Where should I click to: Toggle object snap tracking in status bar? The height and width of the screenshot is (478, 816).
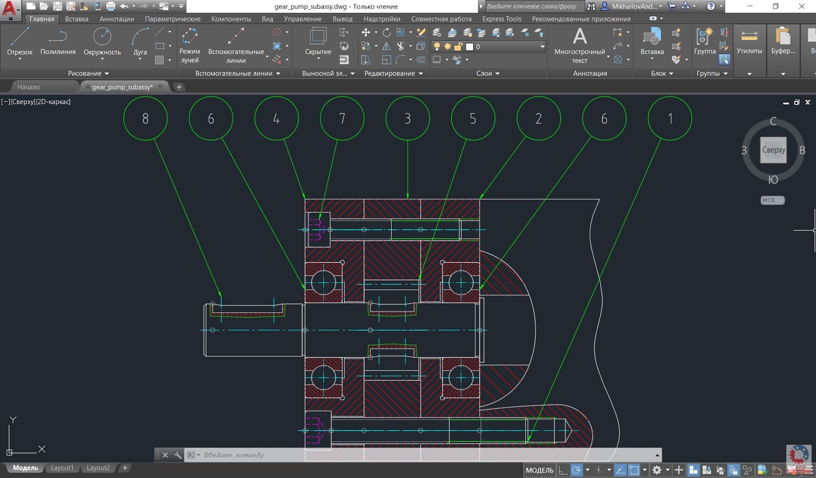[620, 470]
